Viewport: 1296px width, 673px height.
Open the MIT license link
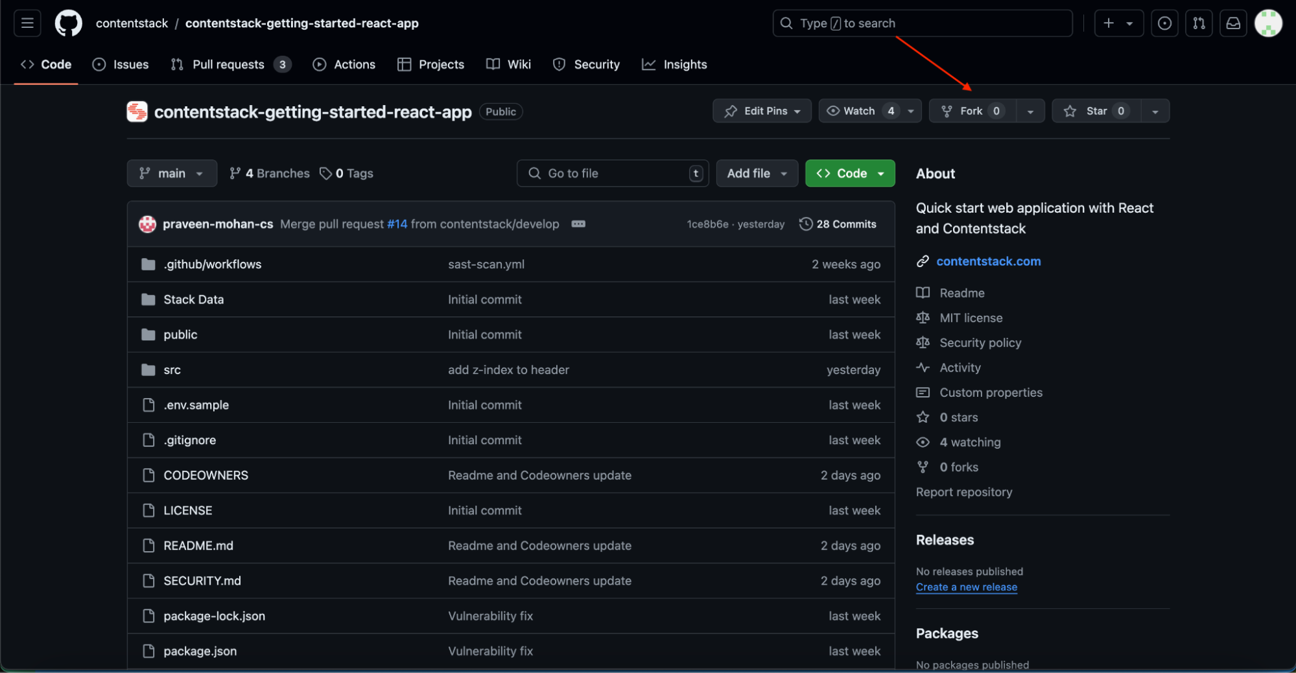[x=971, y=318]
